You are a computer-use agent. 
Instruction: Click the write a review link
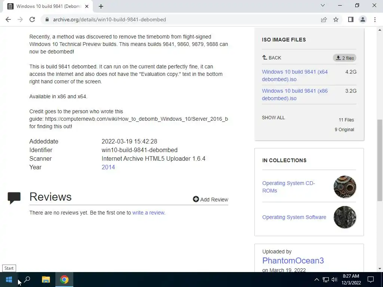[x=148, y=213]
